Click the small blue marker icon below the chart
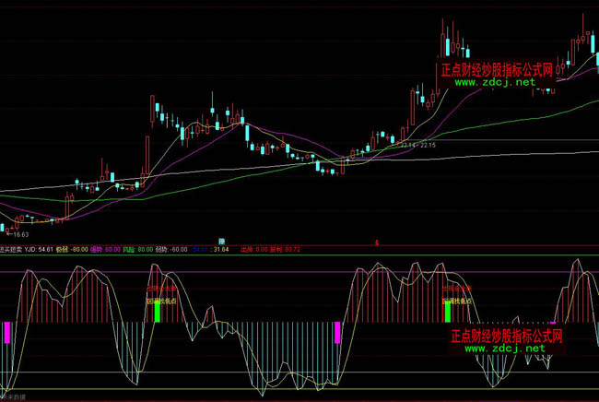599x402 pixels. coord(221,241)
